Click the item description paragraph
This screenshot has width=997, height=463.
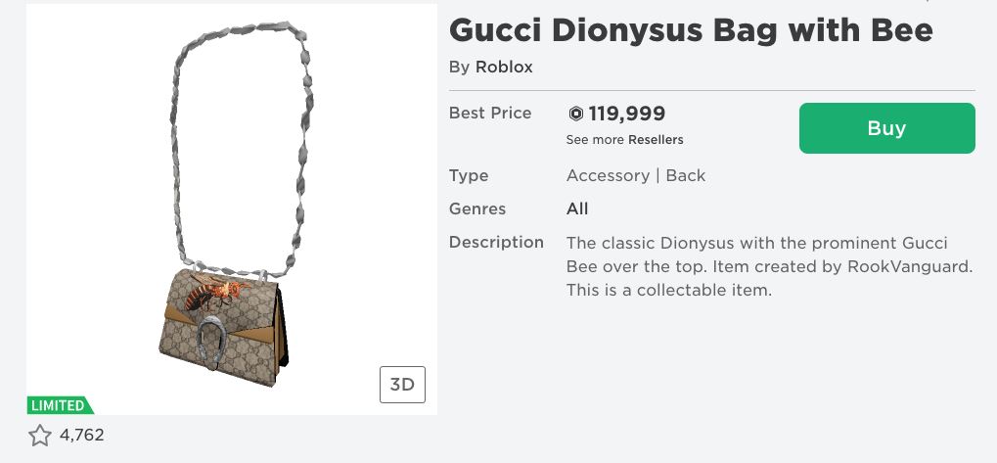tap(768, 266)
